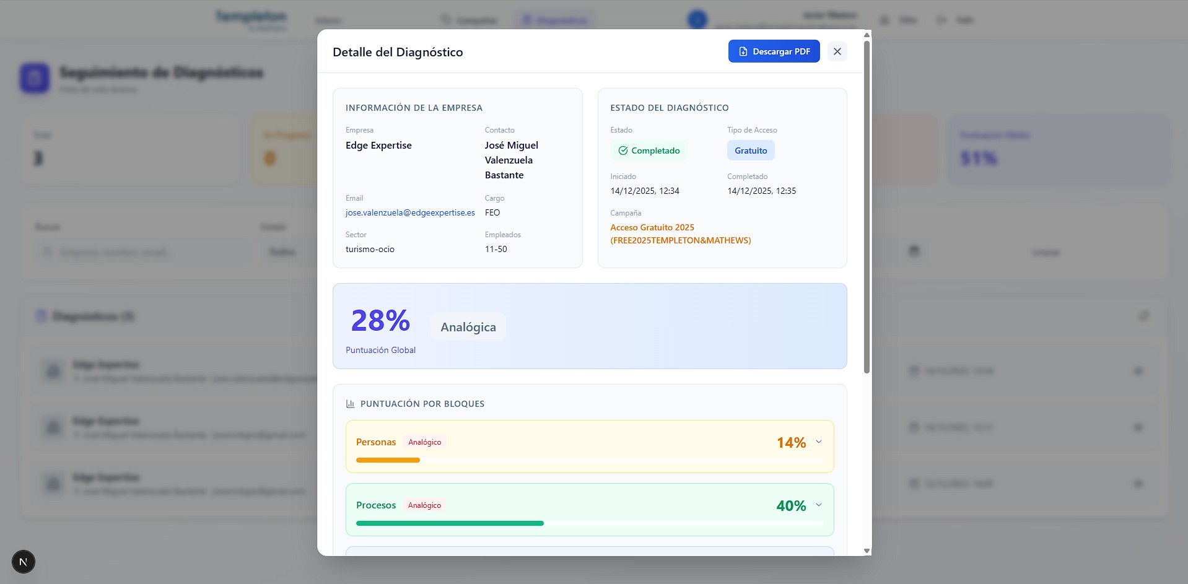
Task: Click the blue user avatar in top navigation
Action: [x=697, y=20]
